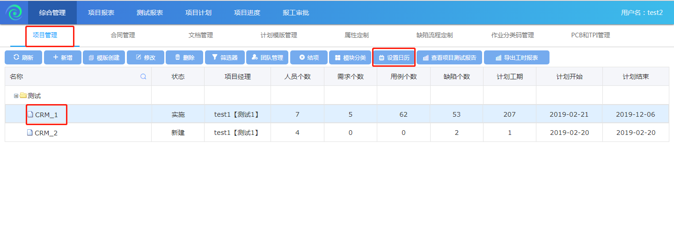Image resolution: width=674 pixels, height=239 pixels.
Task: Switch to the 合同管理 tab
Action: pos(123,35)
